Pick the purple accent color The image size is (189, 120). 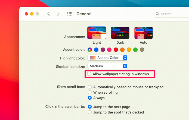[103, 50]
